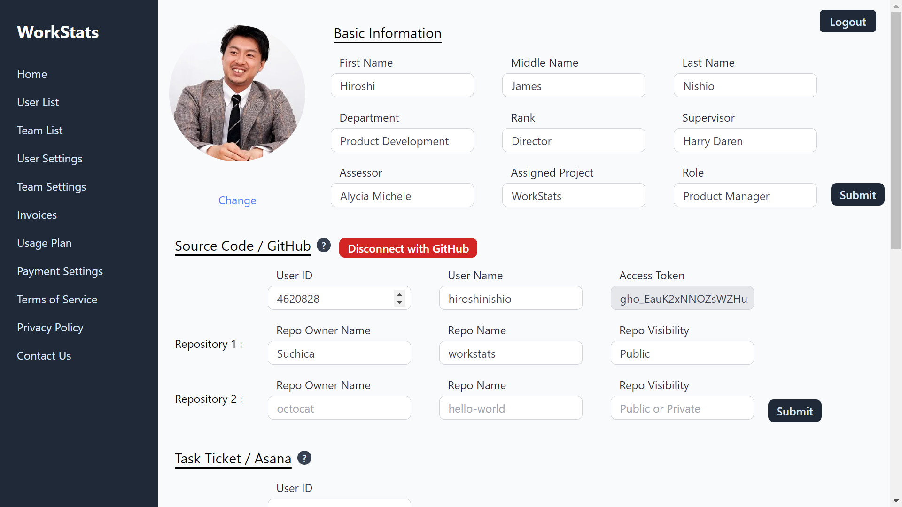Decrement the GitHub User ID stepper

click(399, 302)
